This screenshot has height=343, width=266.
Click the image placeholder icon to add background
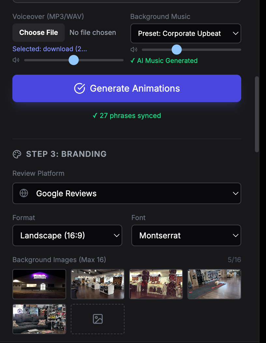[x=97, y=319]
